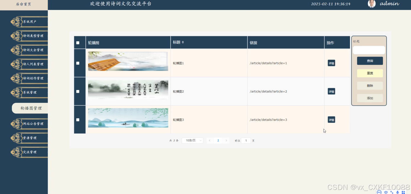Select link /article/details?article=2

pyautogui.click(x=268, y=91)
